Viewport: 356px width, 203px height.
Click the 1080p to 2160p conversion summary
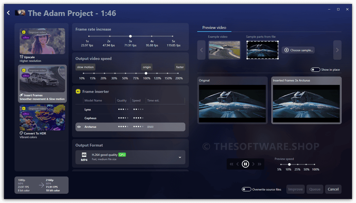point(41,185)
